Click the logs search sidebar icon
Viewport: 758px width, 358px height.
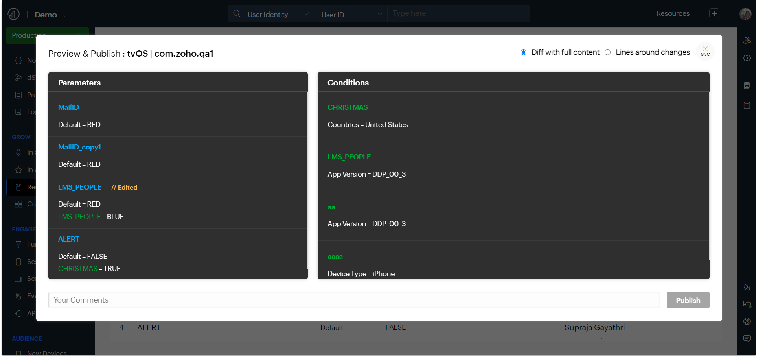pos(18,112)
